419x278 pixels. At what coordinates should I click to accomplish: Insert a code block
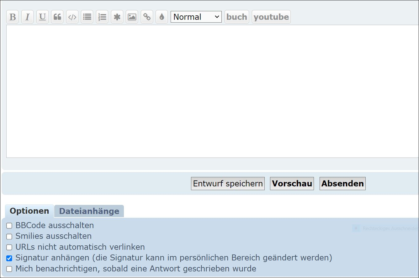tap(72, 17)
